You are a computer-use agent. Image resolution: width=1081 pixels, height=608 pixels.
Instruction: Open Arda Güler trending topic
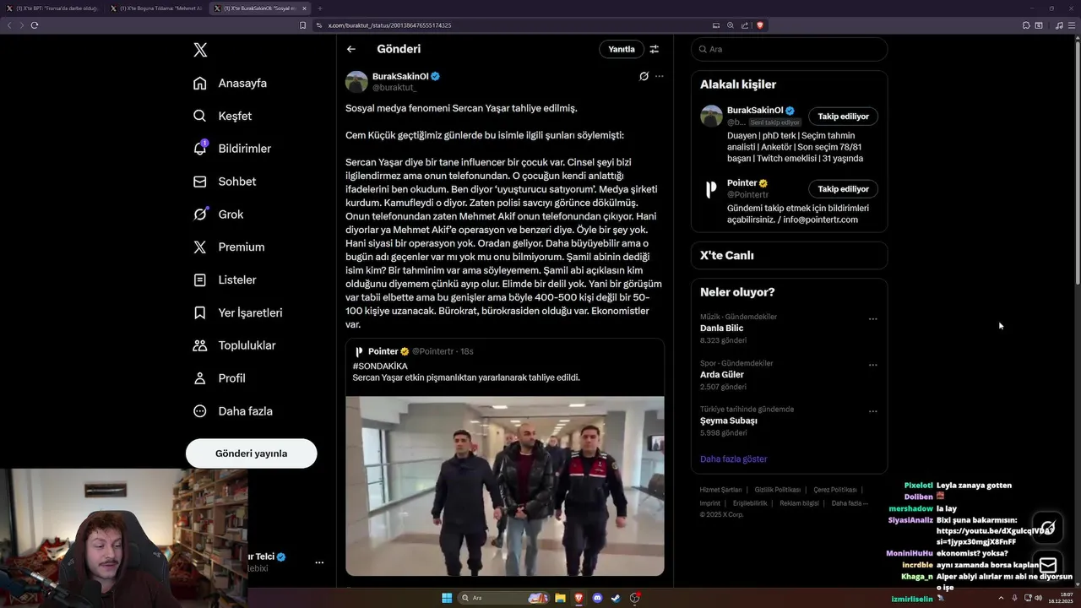(722, 374)
